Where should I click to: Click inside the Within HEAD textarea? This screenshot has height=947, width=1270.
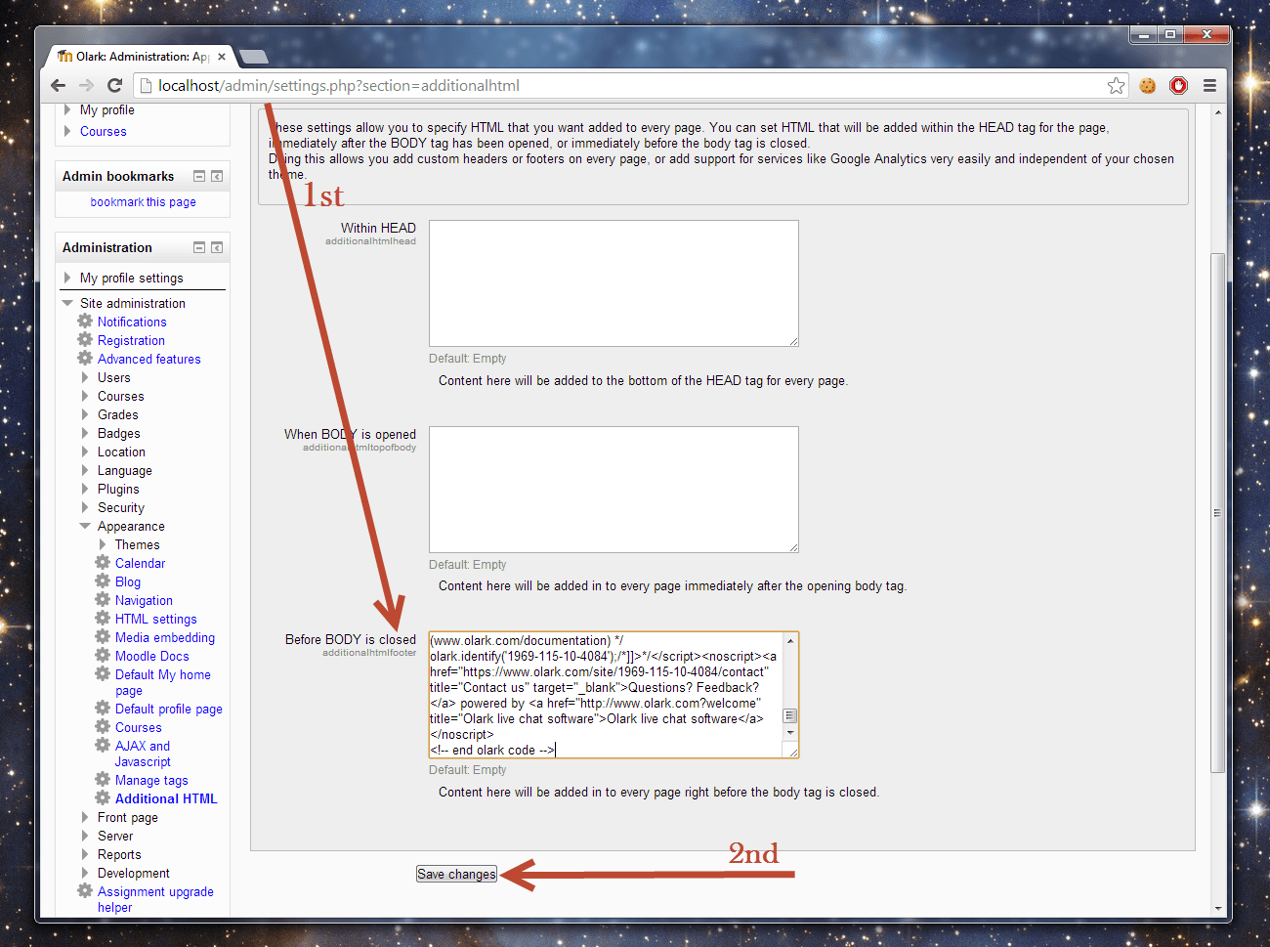[x=613, y=283]
